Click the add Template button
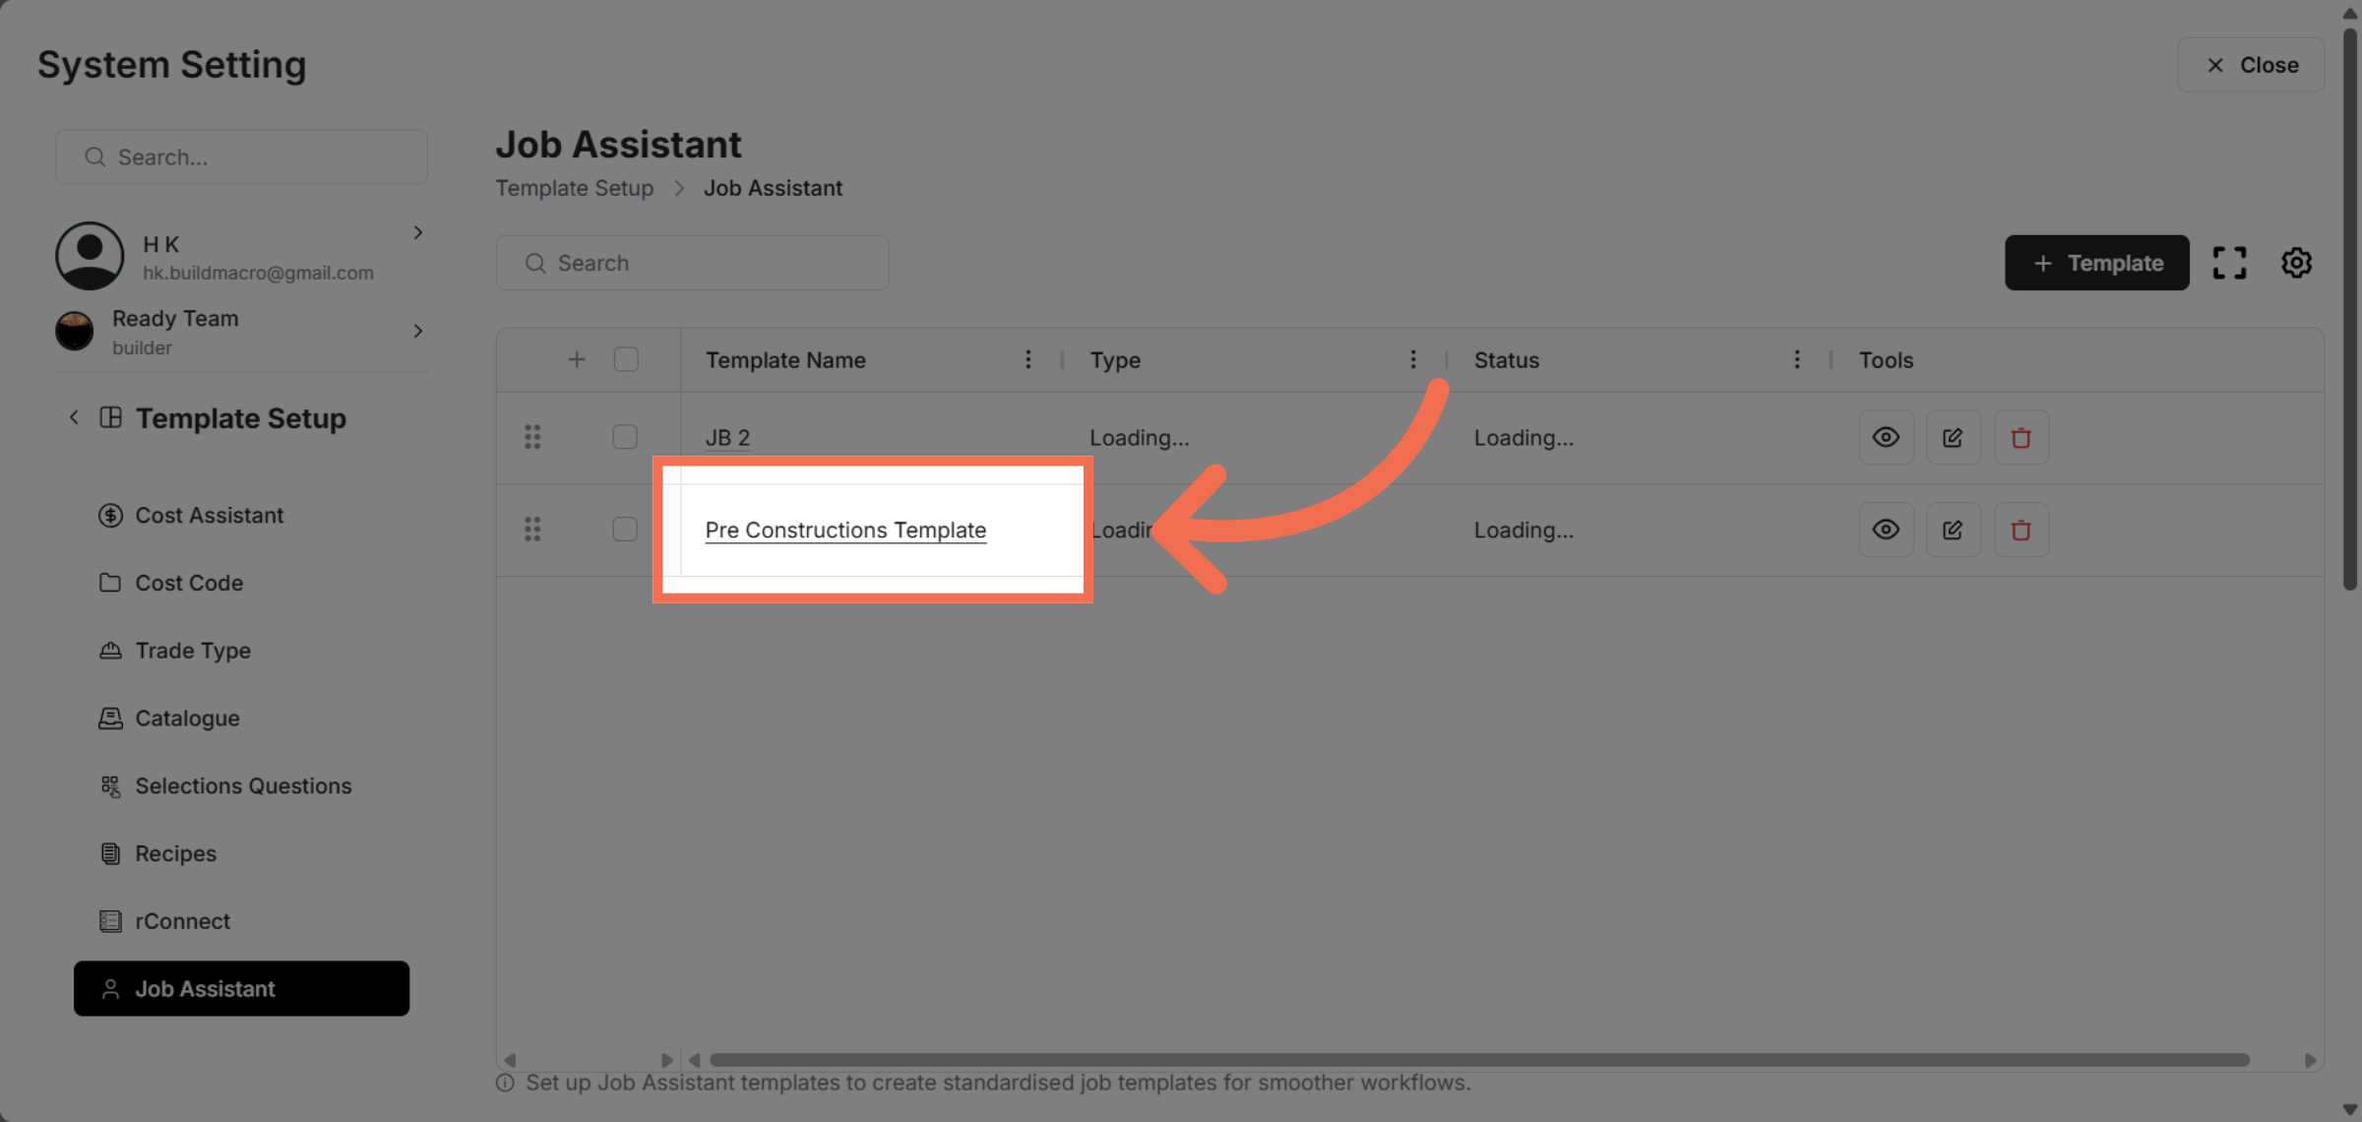2362x1122 pixels. (2096, 263)
